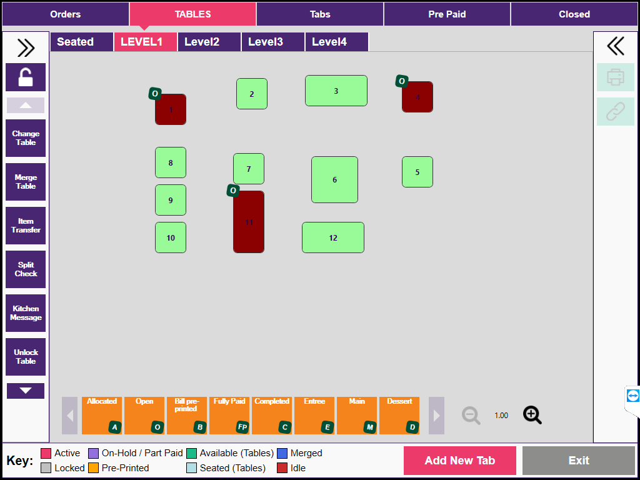
Task: Go to the Pre Paid tab
Action: tap(447, 14)
